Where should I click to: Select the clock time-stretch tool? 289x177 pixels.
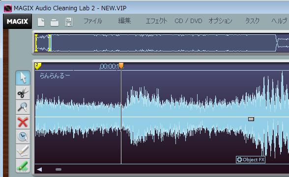point(23,137)
